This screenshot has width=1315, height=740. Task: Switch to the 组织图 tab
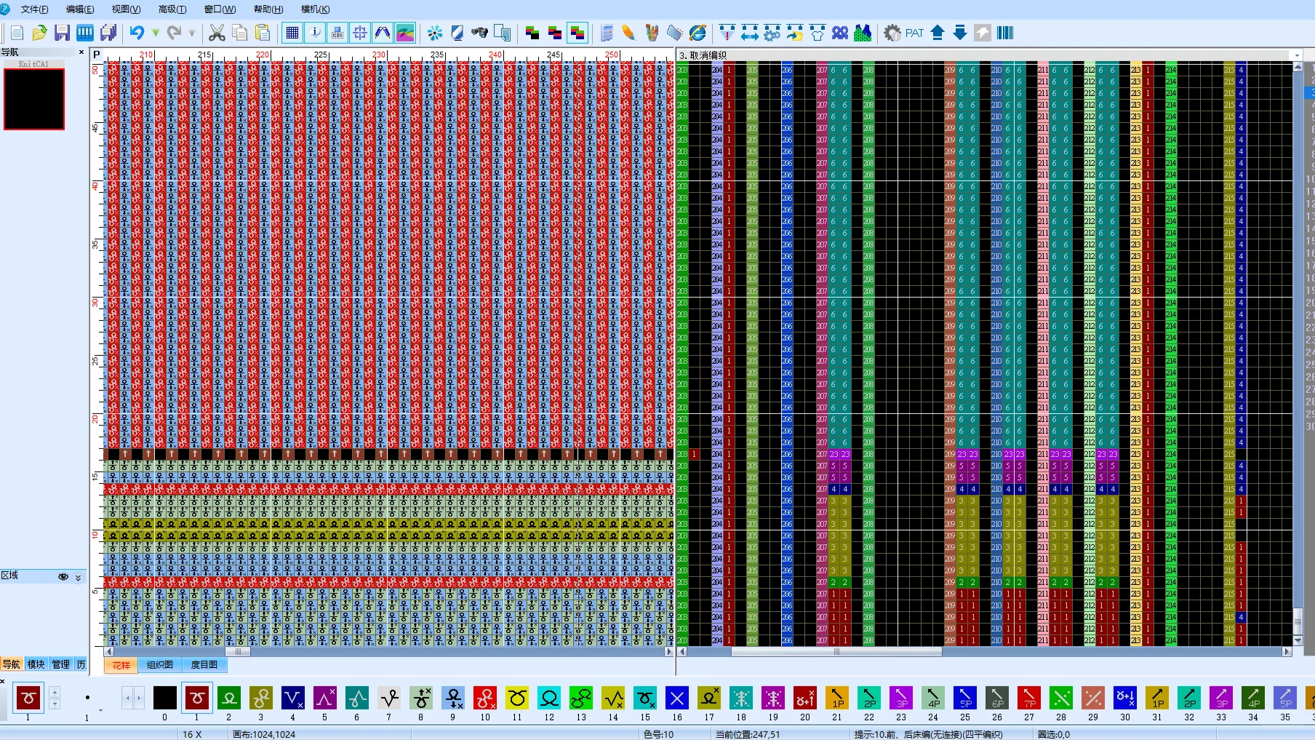click(160, 665)
